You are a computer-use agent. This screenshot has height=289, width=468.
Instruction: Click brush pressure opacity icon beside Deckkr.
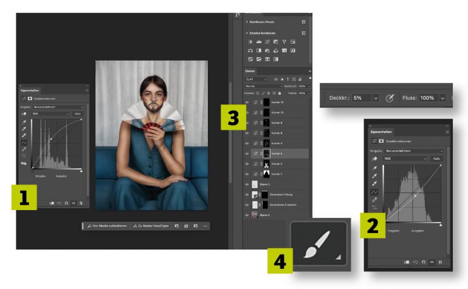point(390,98)
